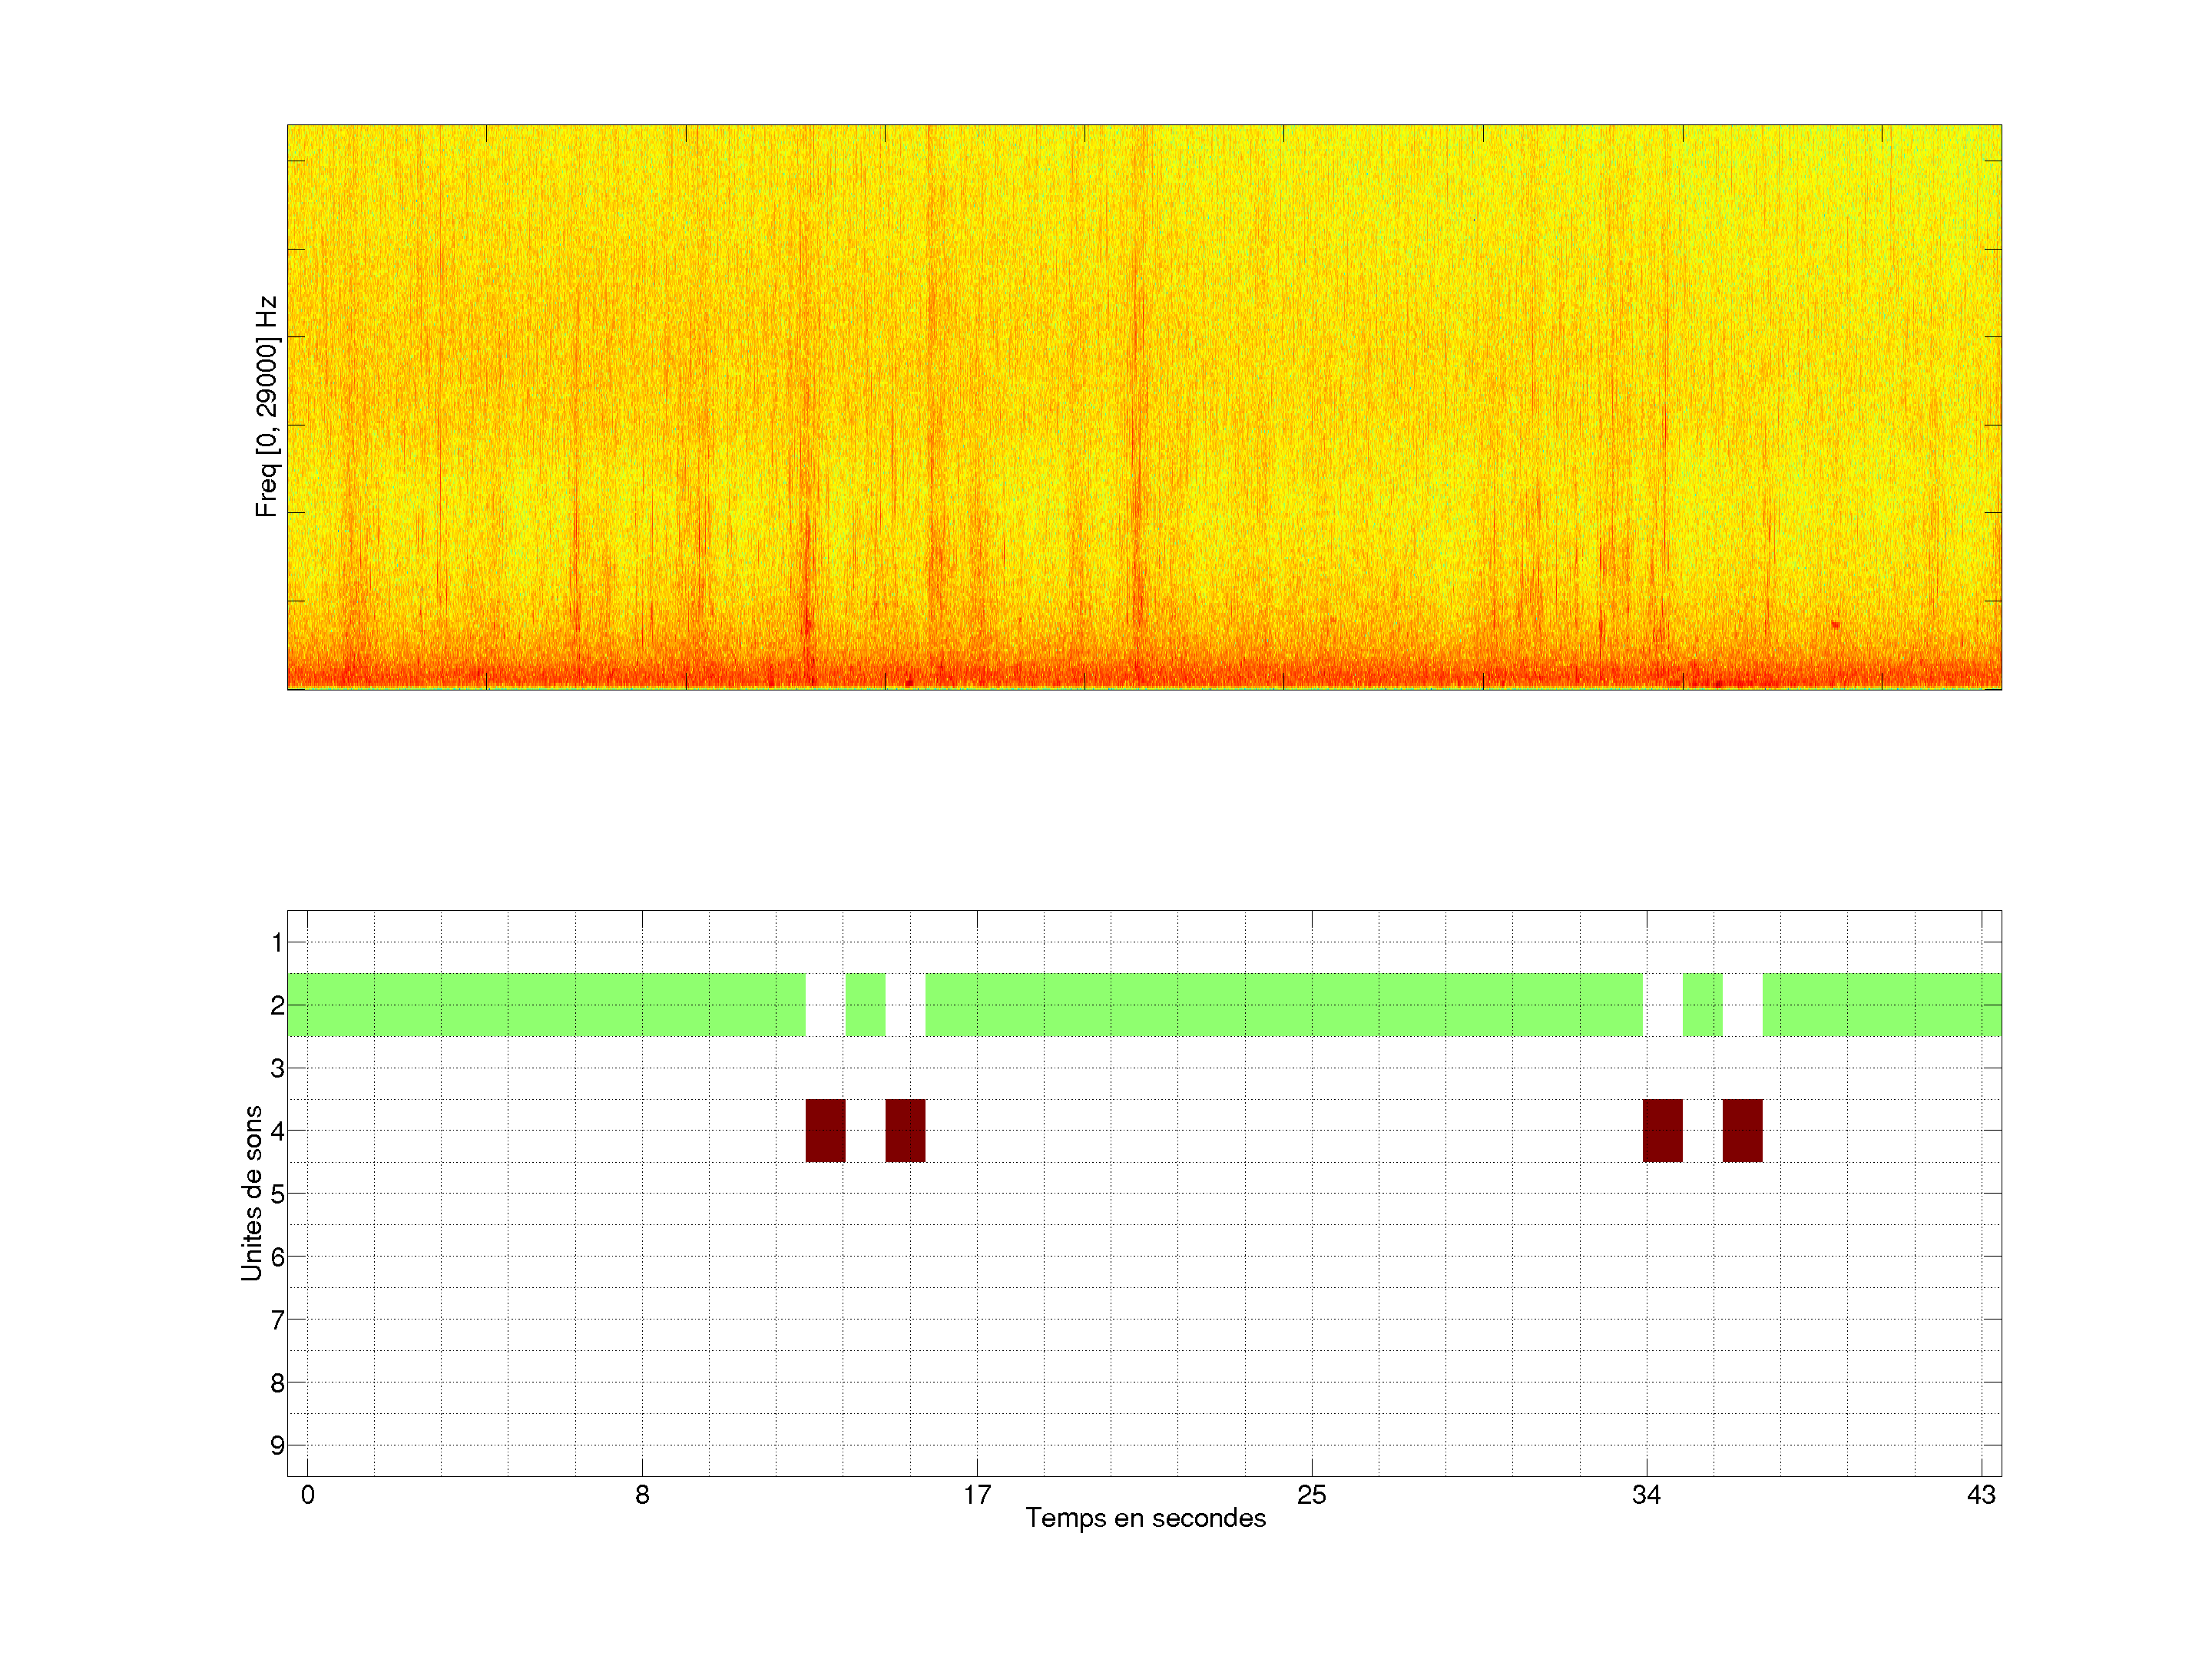Select the last dark red block in row 4
2212x1659 pixels.
(1742, 1130)
